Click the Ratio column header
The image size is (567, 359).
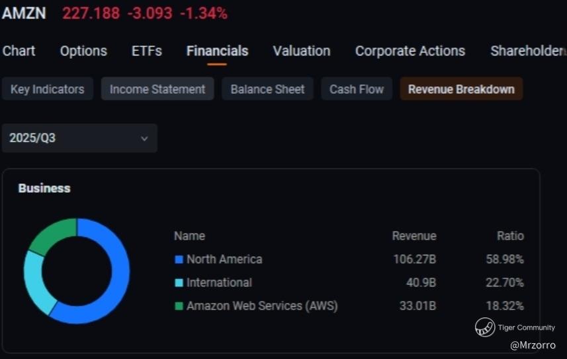[510, 236]
